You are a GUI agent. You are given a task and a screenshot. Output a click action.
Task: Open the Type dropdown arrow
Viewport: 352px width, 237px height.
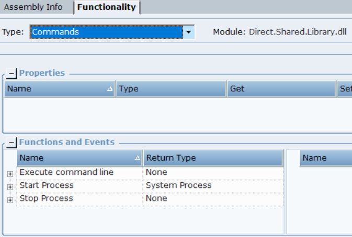pyautogui.click(x=188, y=32)
